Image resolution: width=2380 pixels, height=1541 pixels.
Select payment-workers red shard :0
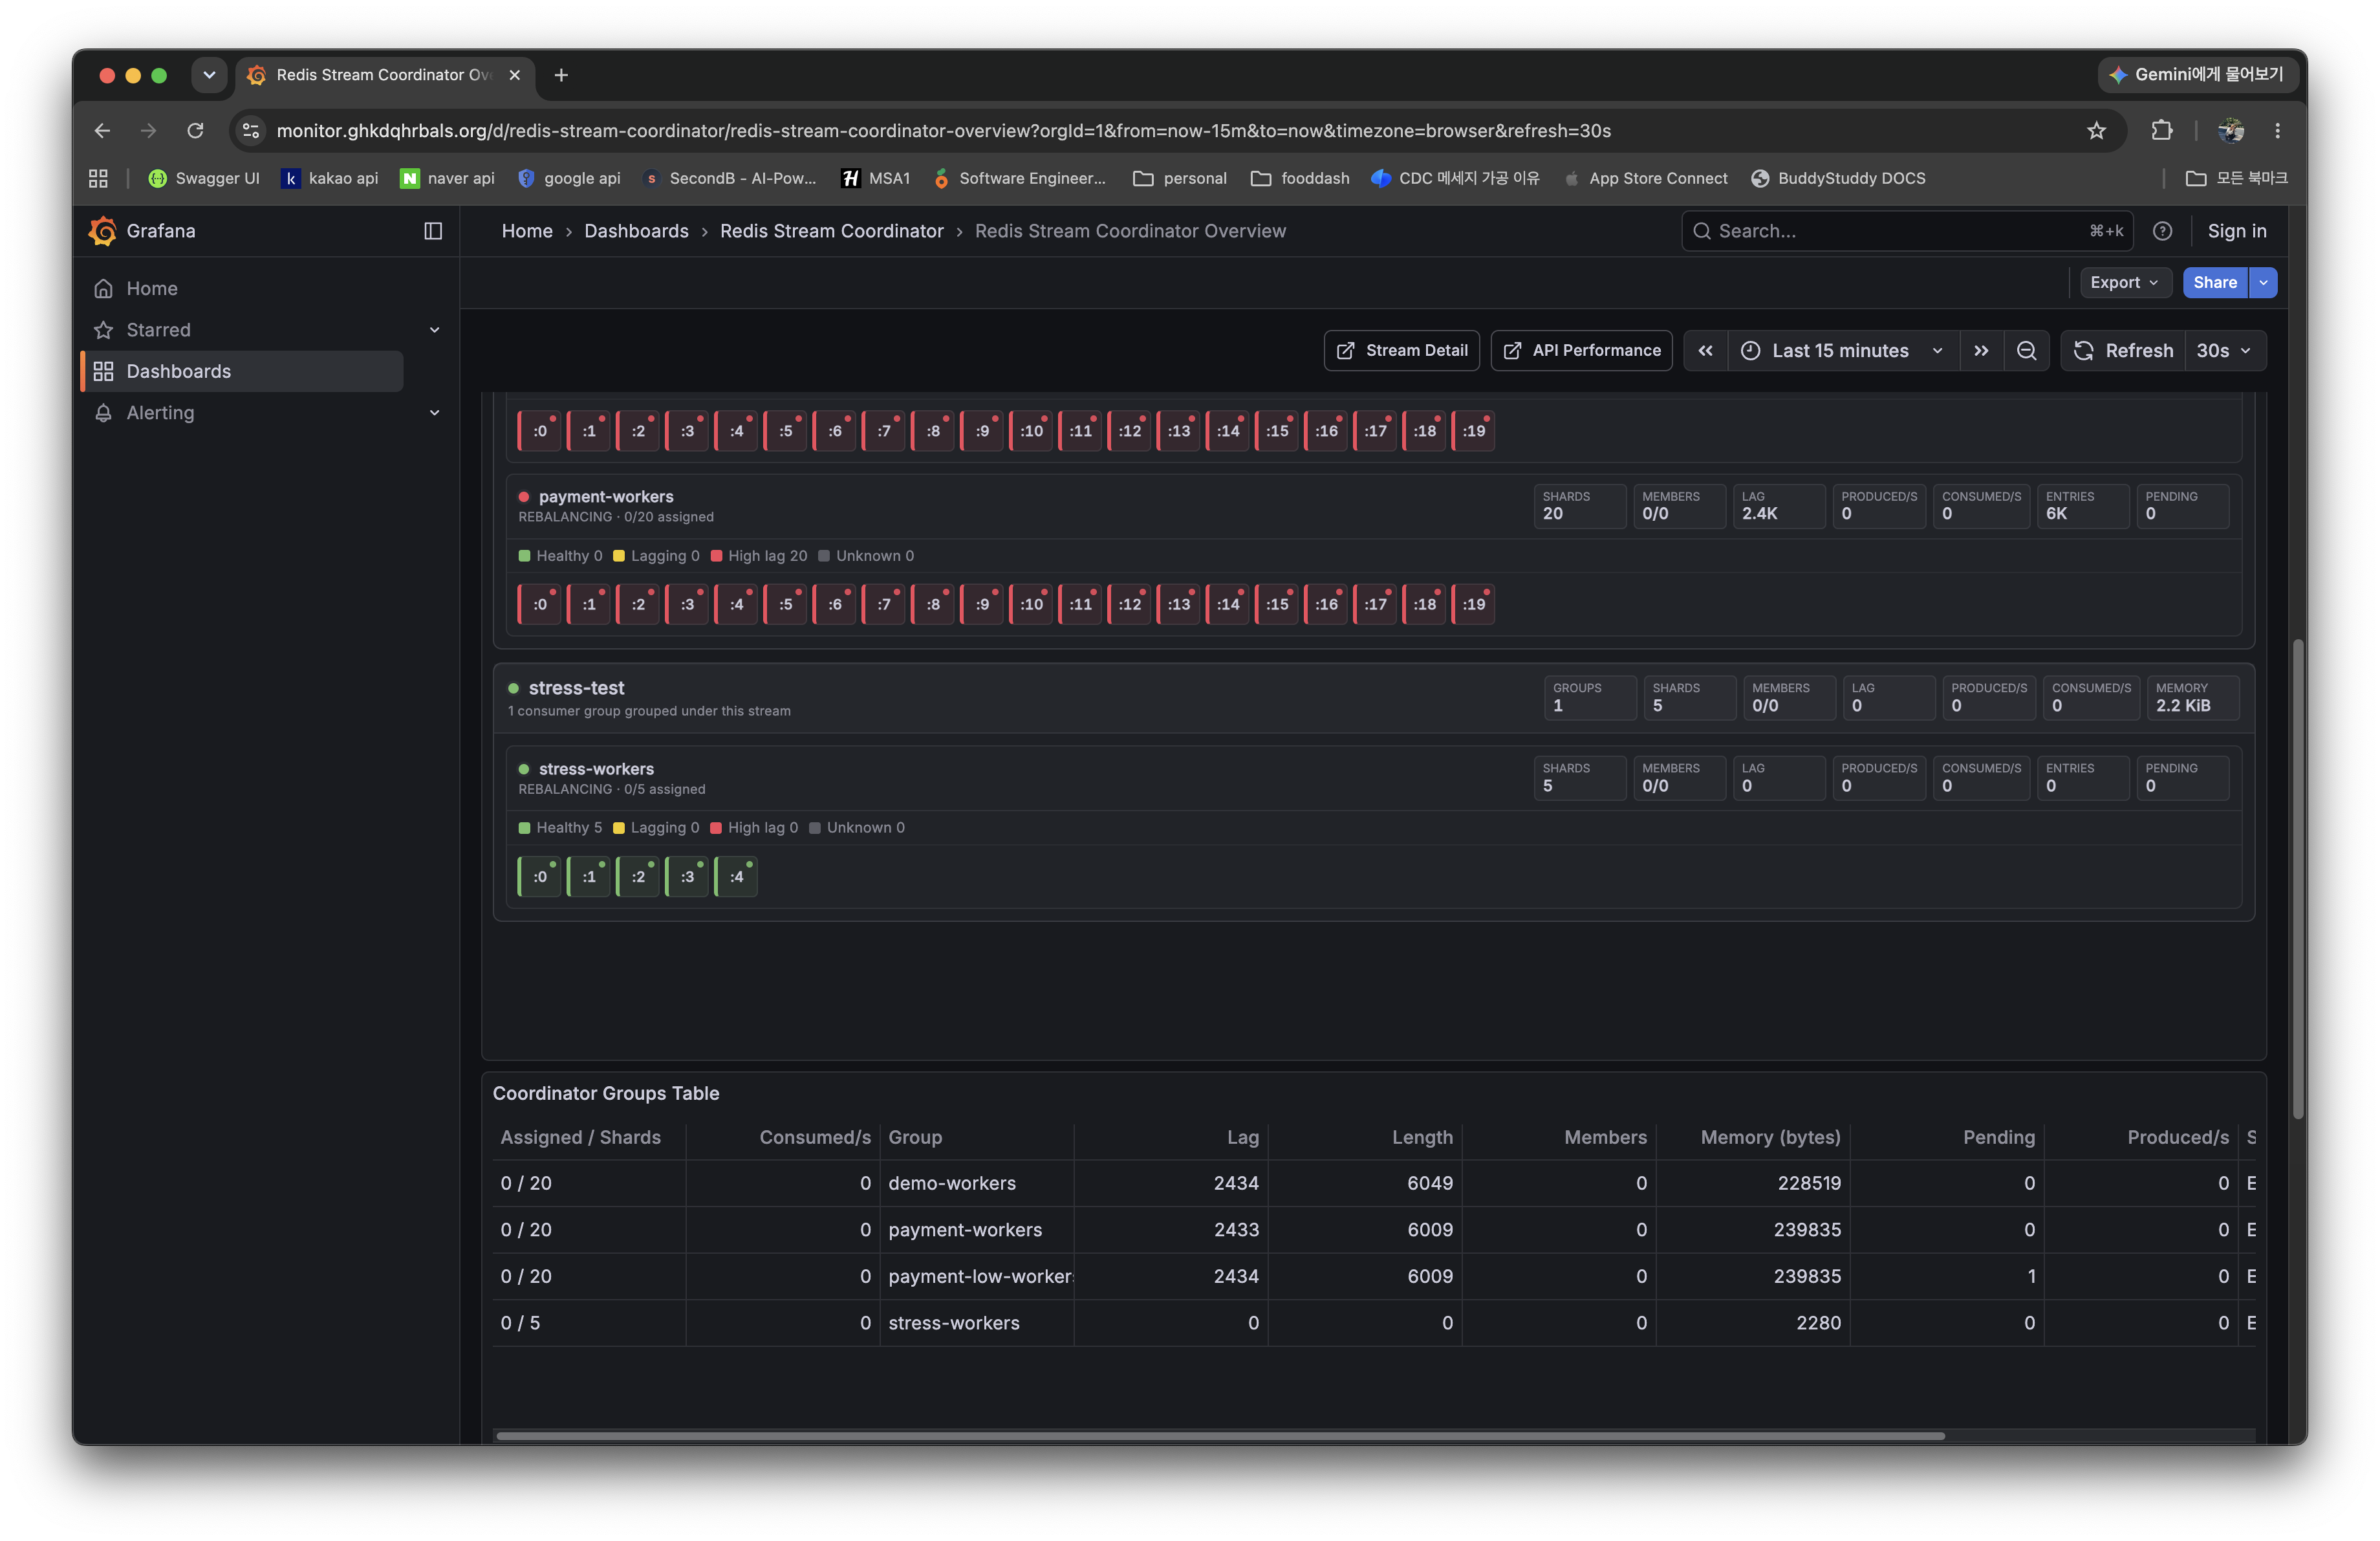[540, 604]
